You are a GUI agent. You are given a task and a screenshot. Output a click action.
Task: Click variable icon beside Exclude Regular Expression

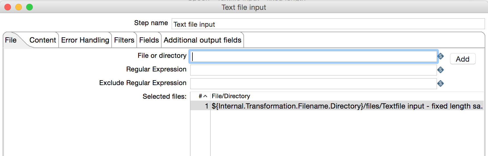440,83
